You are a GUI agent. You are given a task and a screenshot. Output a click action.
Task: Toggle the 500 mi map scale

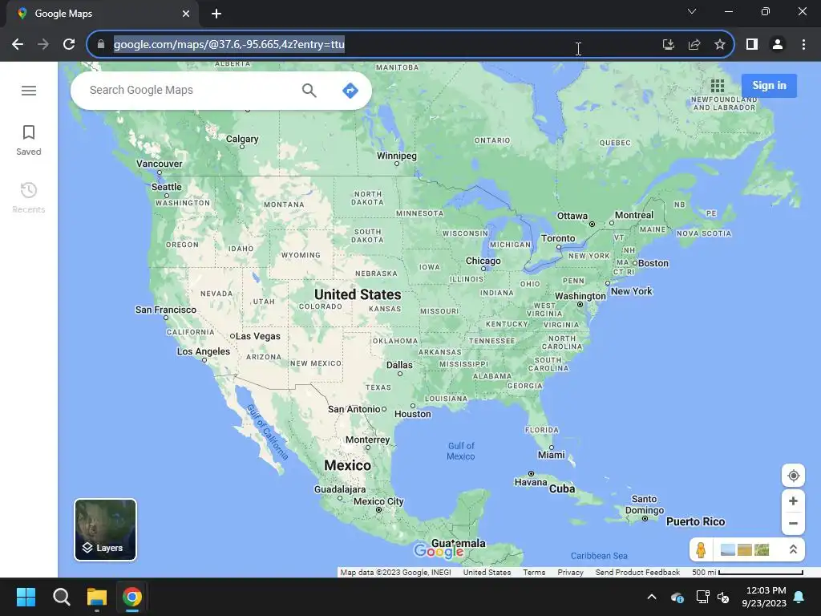click(x=747, y=572)
